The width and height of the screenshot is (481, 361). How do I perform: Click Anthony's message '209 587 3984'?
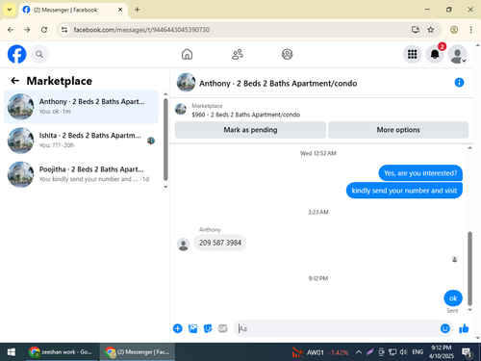tap(220, 243)
